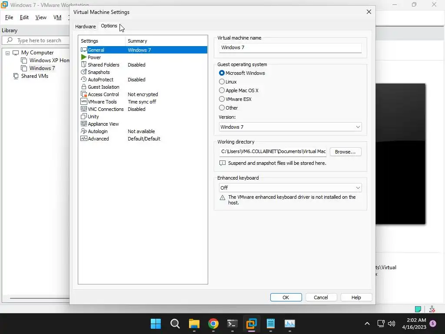This screenshot has width=445, height=334.
Task: Click the green Power icon
Action: 84,57
